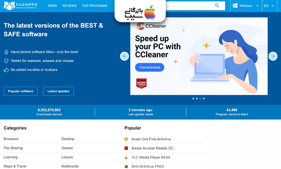
Task: Expand the EN language dropdown
Action: (x=269, y=6)
